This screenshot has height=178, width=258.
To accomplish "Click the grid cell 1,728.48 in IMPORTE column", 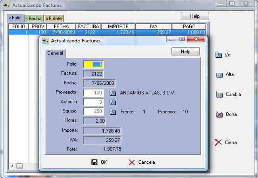I will point(118,32).
